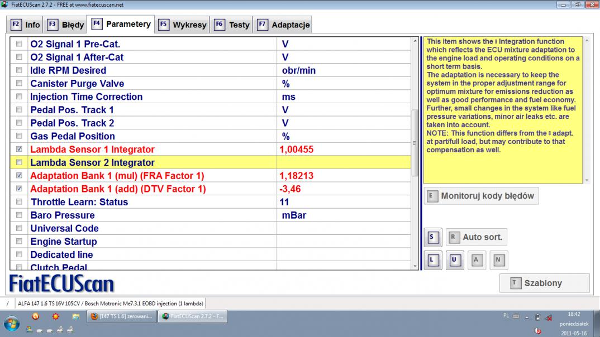
Task: Click Monitoruj kody błędów button
Action: (481, 196)
